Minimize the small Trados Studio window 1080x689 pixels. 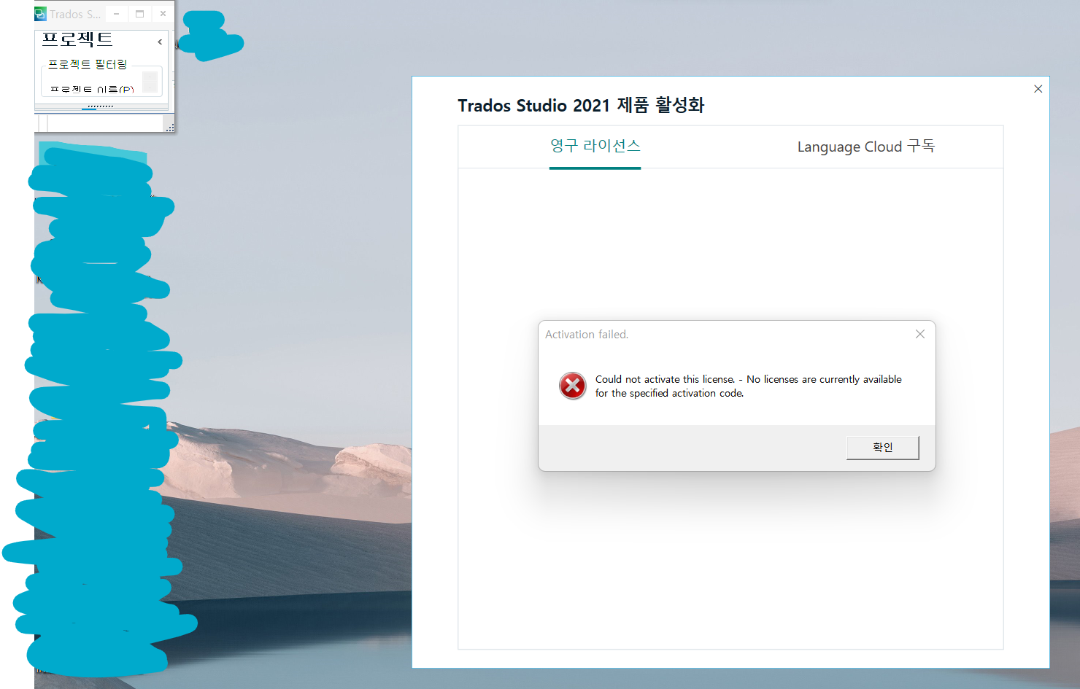tap(116, 14)
